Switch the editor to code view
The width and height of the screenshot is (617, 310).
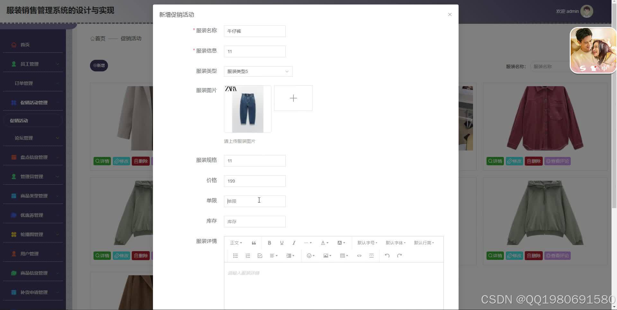[359, 256]
